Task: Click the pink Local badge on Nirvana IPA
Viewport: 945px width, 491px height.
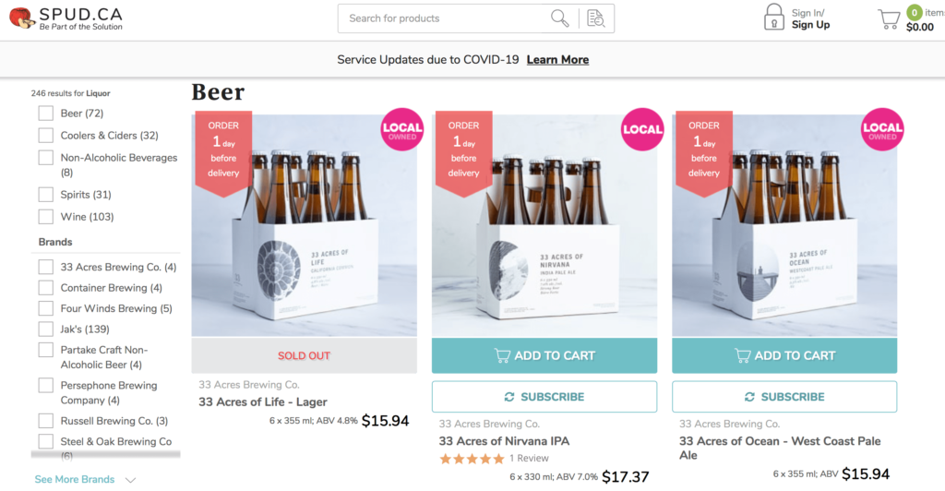Action: coord(642,129)
